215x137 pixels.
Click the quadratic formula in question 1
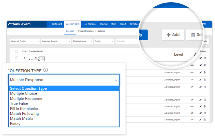point(37,59)
